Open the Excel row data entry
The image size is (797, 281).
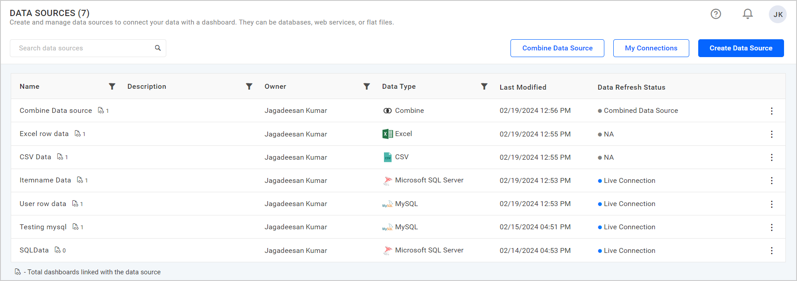click(x=44, y=133)
